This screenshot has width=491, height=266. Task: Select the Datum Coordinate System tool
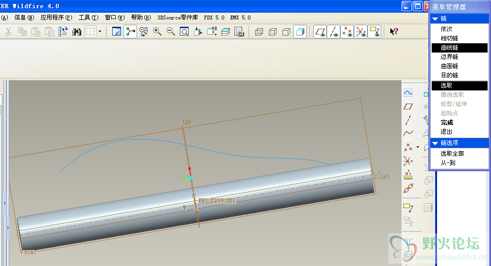pos(408,161)
